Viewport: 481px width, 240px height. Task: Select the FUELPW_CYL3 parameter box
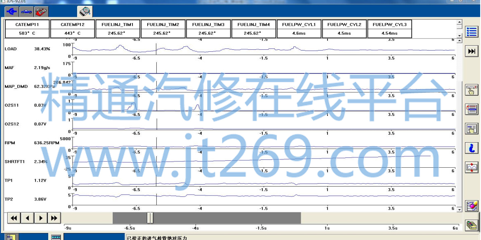(389, 29)
